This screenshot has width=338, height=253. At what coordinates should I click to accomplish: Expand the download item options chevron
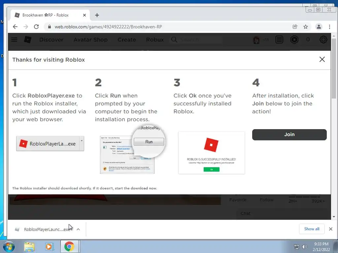pyautogui.click(x=78, y=229)
